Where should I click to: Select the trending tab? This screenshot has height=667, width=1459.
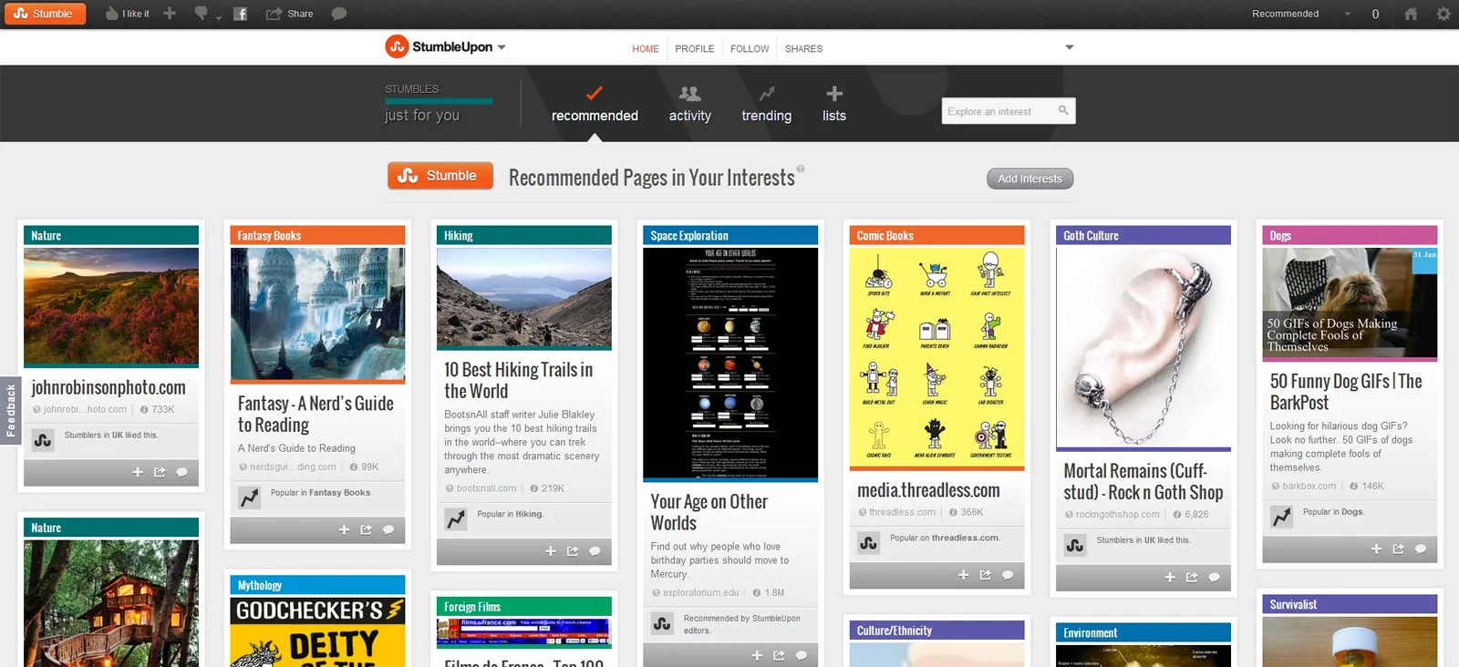pos(767,105)
